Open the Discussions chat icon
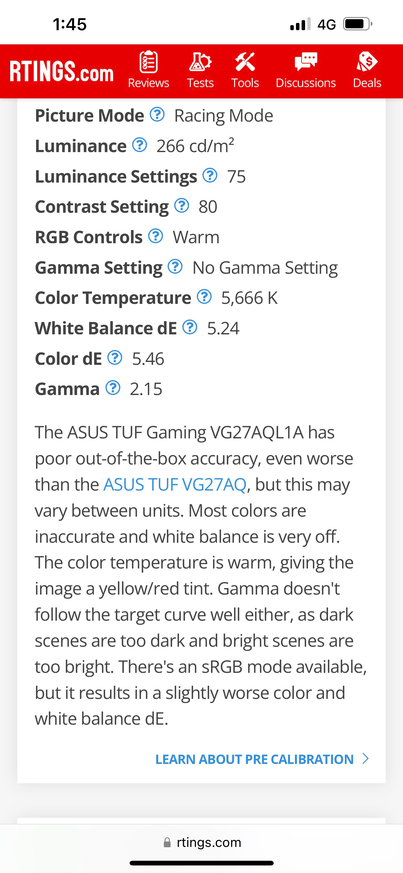 pos(306,62)
